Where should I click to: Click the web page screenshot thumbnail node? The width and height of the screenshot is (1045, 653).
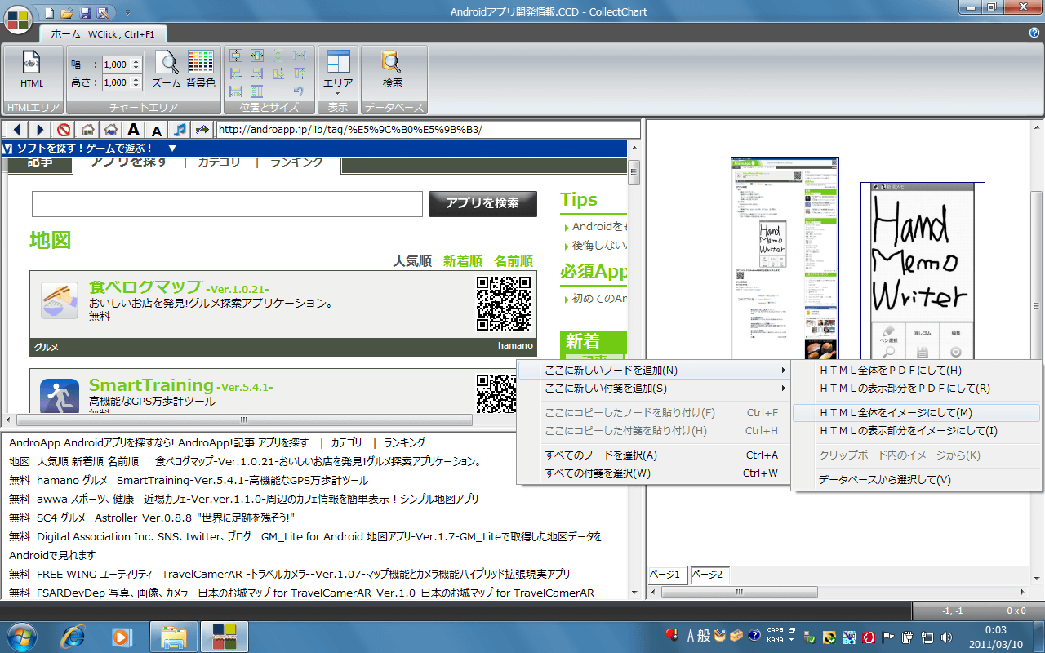coord(784,257)
